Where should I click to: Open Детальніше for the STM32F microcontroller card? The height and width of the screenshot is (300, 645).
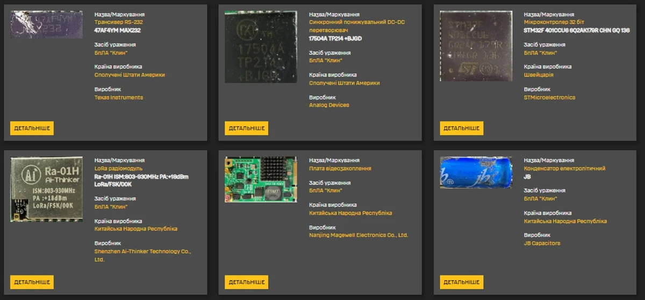(462, 128)
